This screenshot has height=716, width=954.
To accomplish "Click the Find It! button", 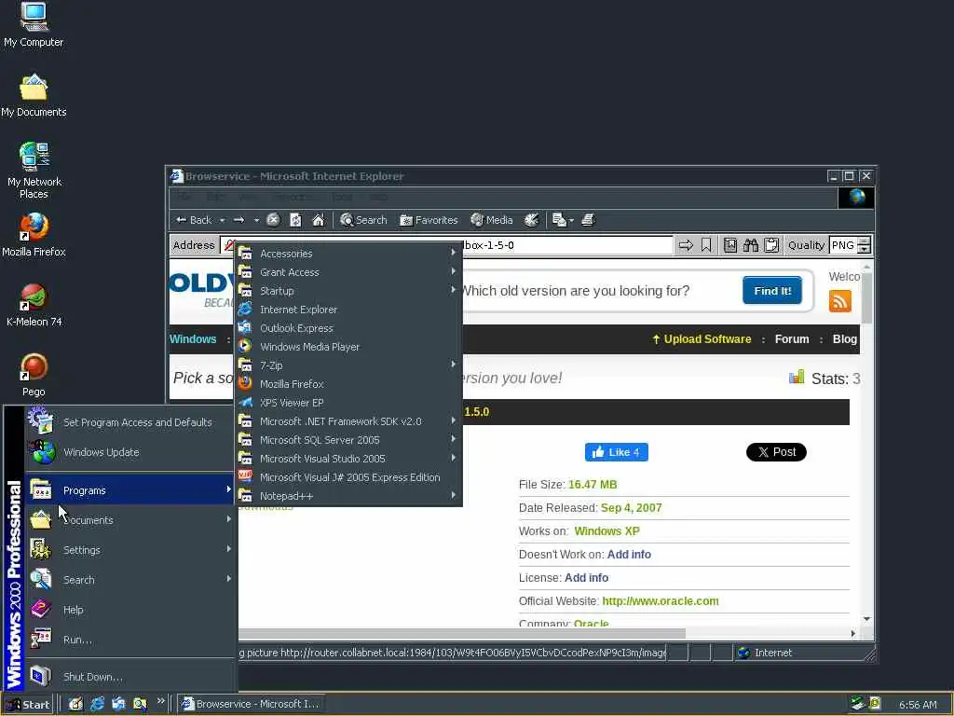I will pos(772,291).
